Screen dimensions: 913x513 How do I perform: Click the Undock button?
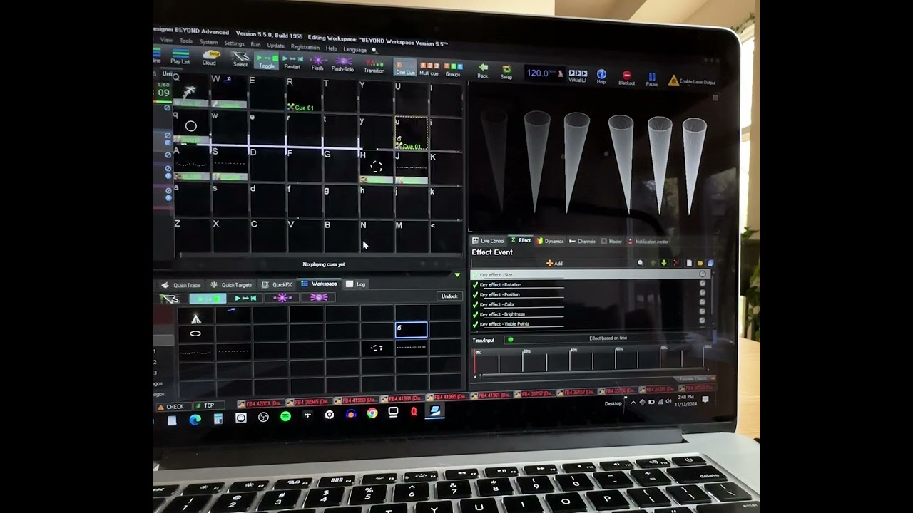pos(449,296)
